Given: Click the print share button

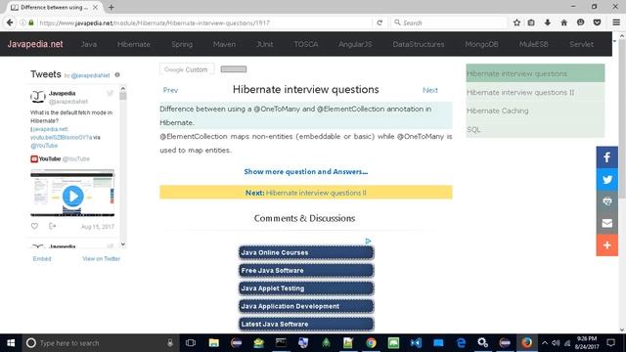Looking at the screenshot, I should 606,201.
